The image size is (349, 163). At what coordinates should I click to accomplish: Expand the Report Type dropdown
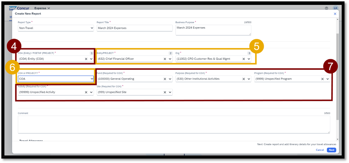pos(56,28)
